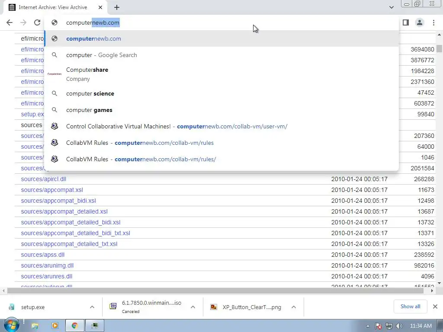The width and height of the screenshot is (443, 332).
Task: Open sources/appcompat_detailed.xsl link
Action: 64,211
